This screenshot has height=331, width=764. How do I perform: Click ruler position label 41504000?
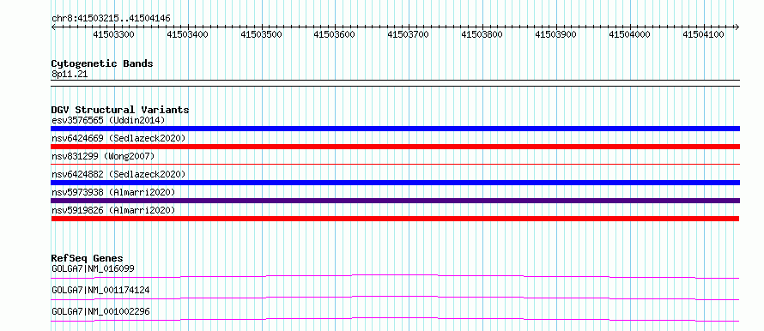tap(629, 34)
